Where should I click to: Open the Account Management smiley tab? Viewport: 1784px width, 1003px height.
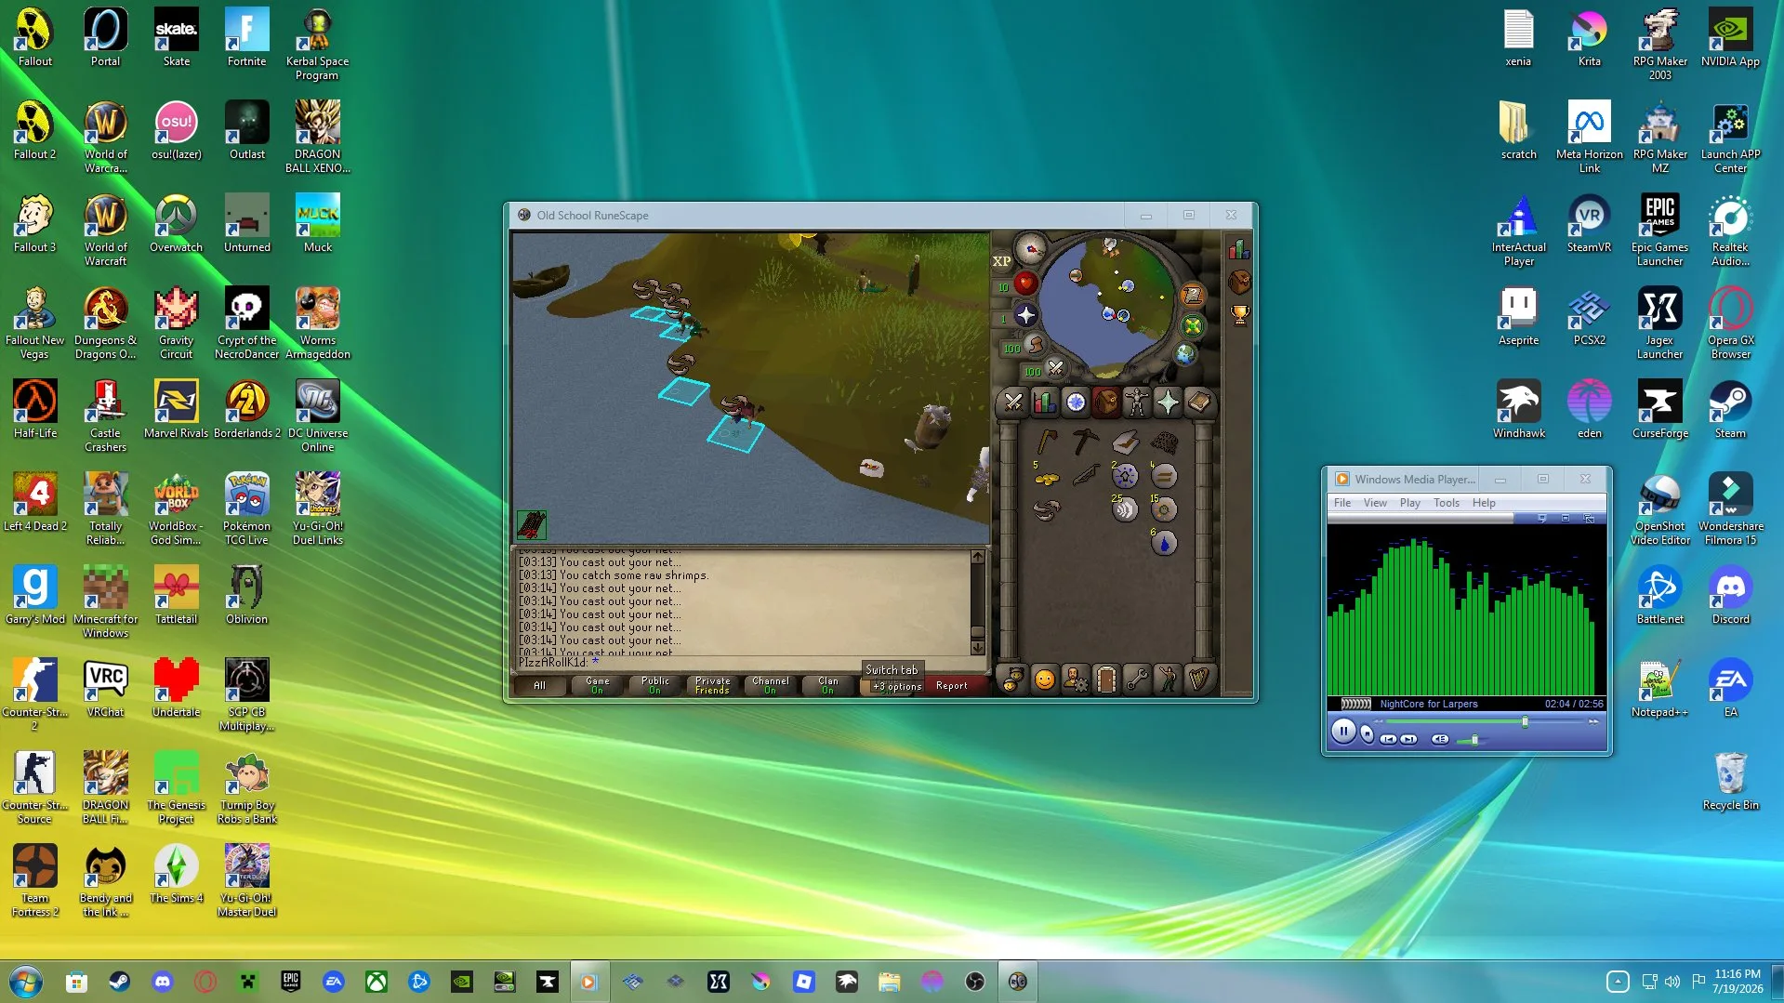click(x=1045, y=680)
